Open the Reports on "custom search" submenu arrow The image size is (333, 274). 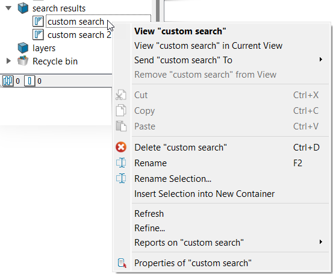click(321, 242)
